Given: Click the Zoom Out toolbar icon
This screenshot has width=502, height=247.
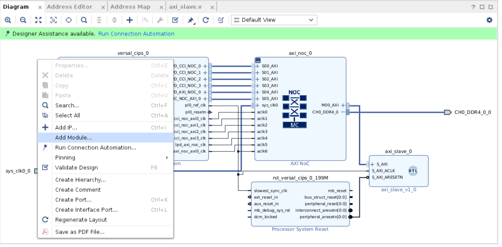Looking at the screenshot, I should [x=23, y=20].
